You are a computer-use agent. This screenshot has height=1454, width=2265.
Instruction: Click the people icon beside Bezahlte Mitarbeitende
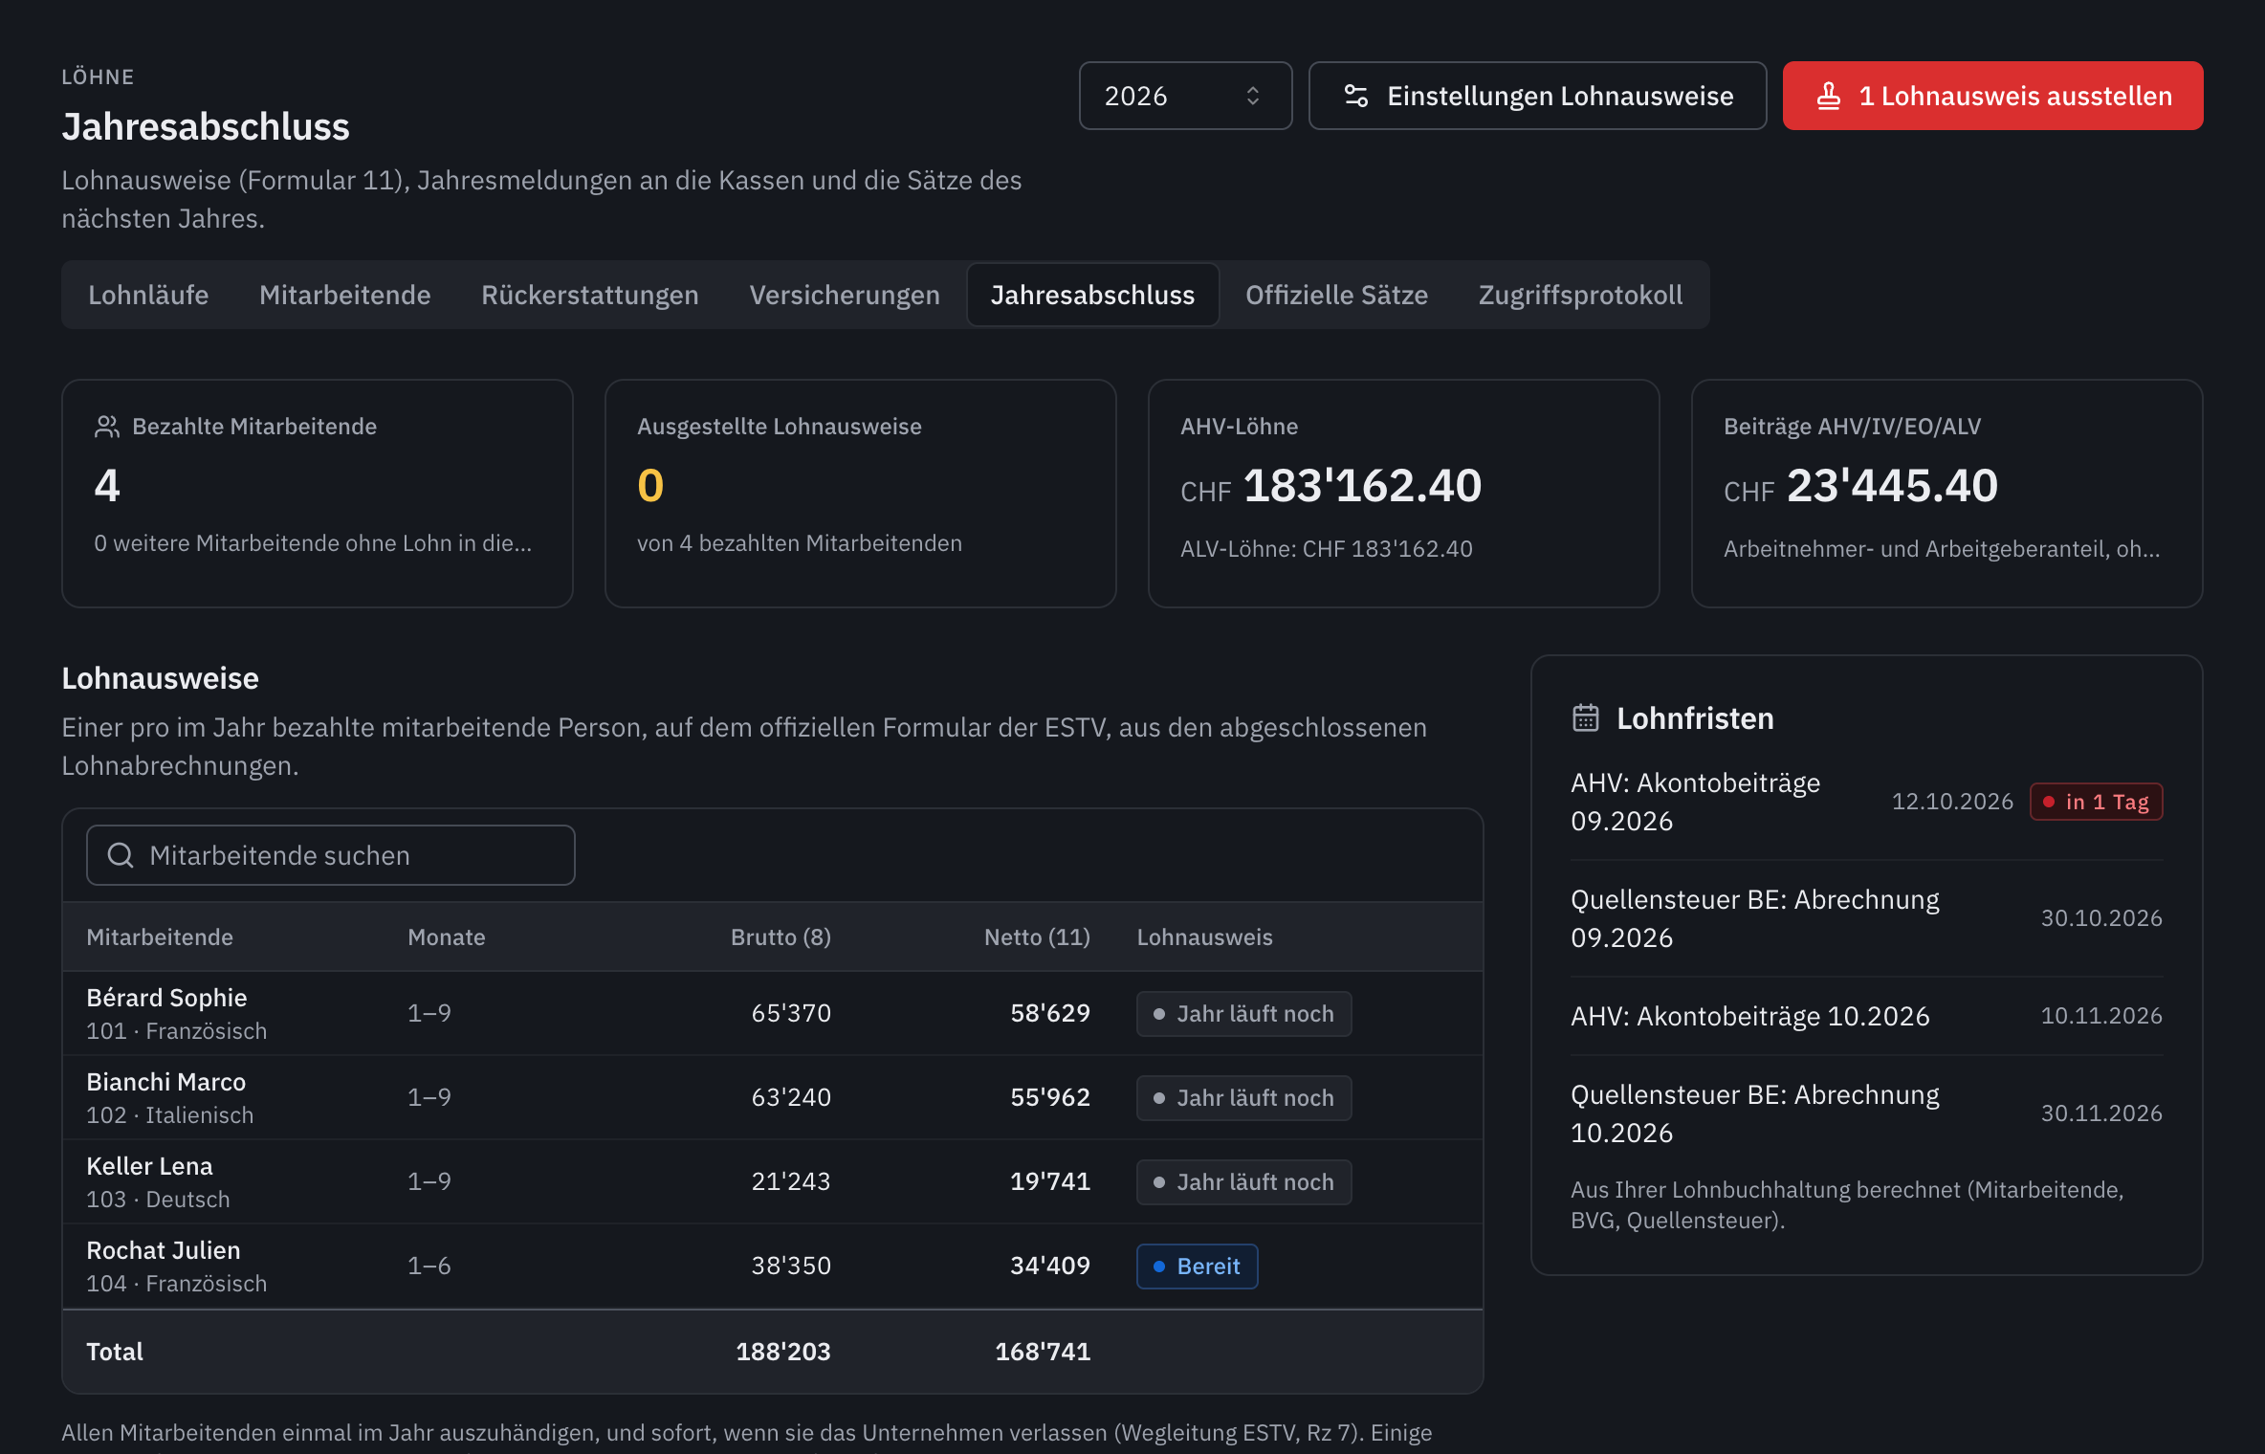(x=107, y=427)
